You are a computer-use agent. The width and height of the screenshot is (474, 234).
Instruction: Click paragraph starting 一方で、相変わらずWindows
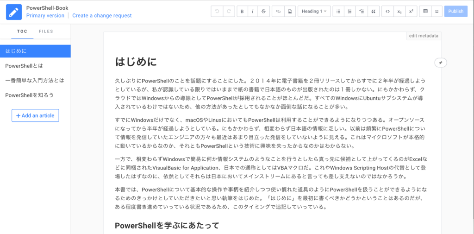[x=270, y=168]
